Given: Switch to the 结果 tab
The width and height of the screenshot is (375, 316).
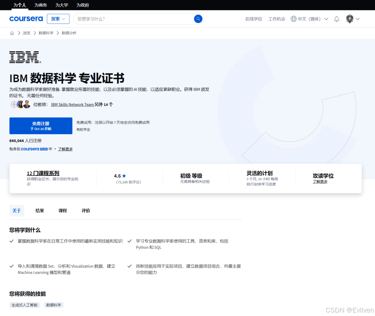Looking at the screenshot, I should coord(40,211).
